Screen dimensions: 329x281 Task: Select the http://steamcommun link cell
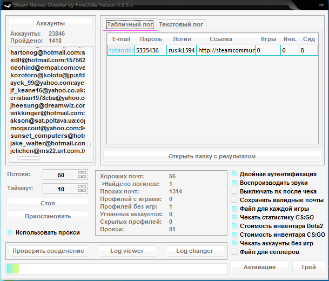point(226,50)
